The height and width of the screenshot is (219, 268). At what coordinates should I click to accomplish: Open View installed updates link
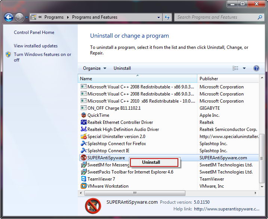[x=36, y=46]
